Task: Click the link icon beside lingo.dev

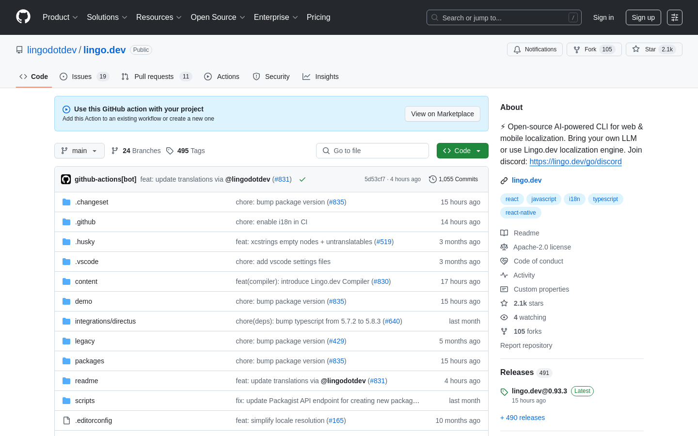Action: click(x=504, y=181)
